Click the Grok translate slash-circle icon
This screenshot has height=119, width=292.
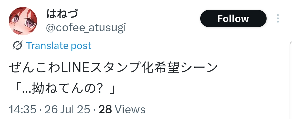(x=18, y=46)
